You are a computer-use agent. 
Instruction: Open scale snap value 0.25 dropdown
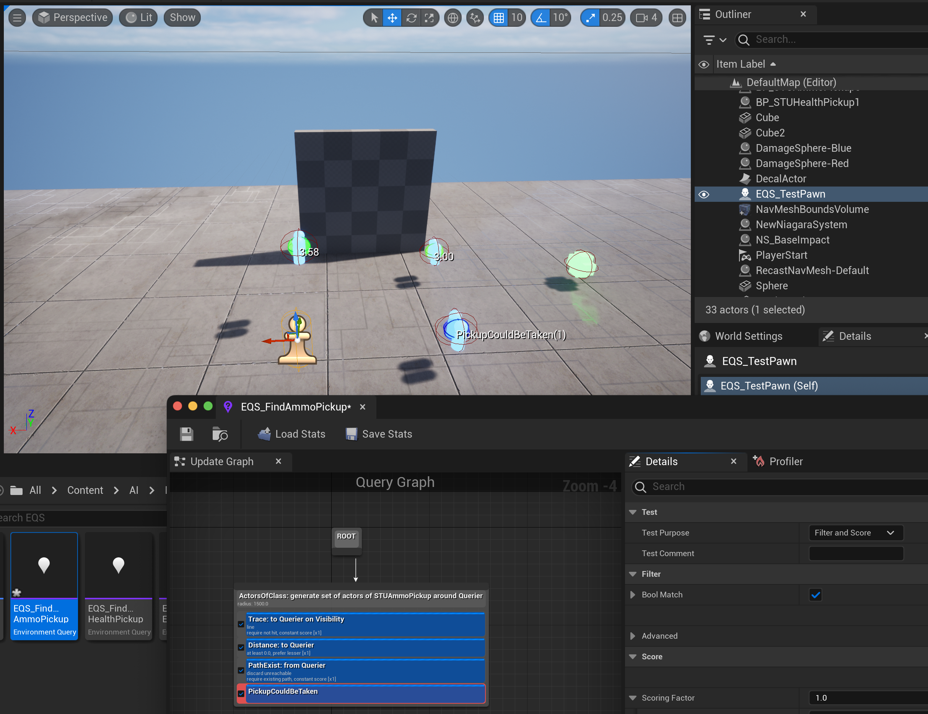point(612,18)
